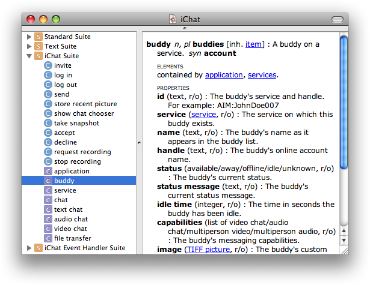Viewport: 370px width, 285px height.
Task: Click the Standard Suite icon
Action: click(x=39, y=37)
